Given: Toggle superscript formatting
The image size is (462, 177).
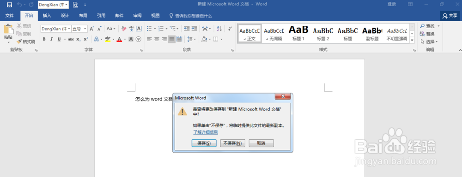Looking at the screenshot, I should pyautogui.click(x=86, y=39).
